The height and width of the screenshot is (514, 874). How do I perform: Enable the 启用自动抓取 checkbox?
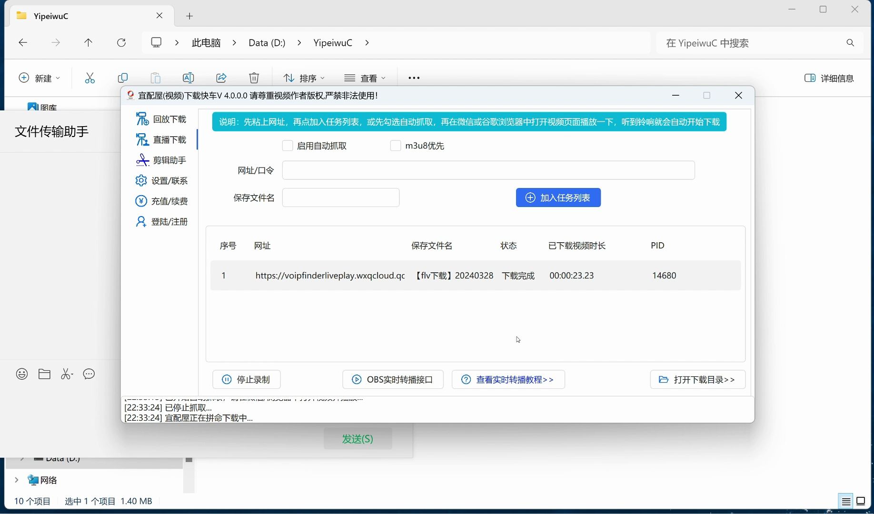[288, 146]
